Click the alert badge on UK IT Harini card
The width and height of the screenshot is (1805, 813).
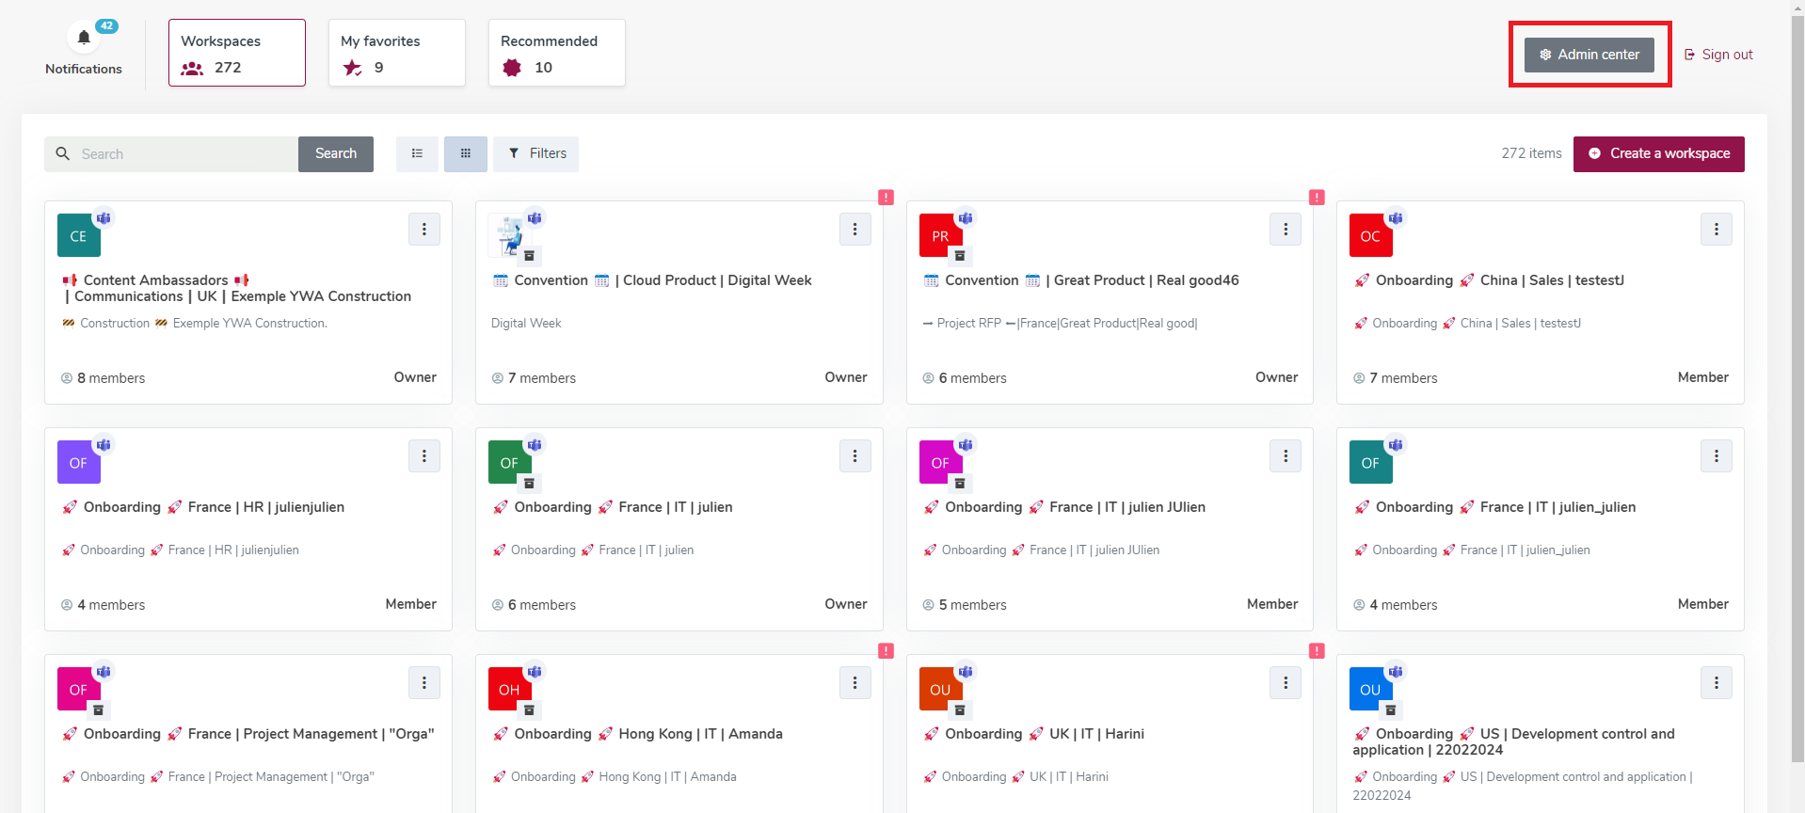coord(1317,650)
